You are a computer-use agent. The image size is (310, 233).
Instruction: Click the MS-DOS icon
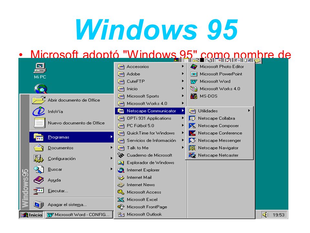point(193,96)
